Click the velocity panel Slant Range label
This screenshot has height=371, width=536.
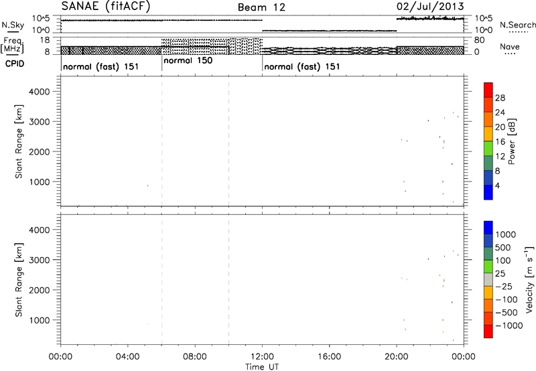19,280
